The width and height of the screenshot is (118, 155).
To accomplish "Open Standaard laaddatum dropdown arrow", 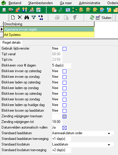I will point(109,134).
